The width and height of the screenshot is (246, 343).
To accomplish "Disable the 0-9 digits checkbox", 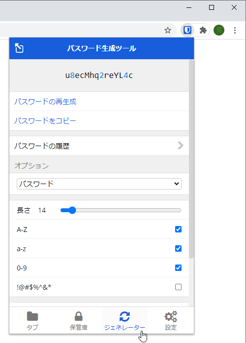I will click(x=178, y=268).
